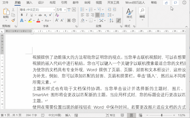
Task: Click the Focus mode button in status bar
Action: coord(110,115)
